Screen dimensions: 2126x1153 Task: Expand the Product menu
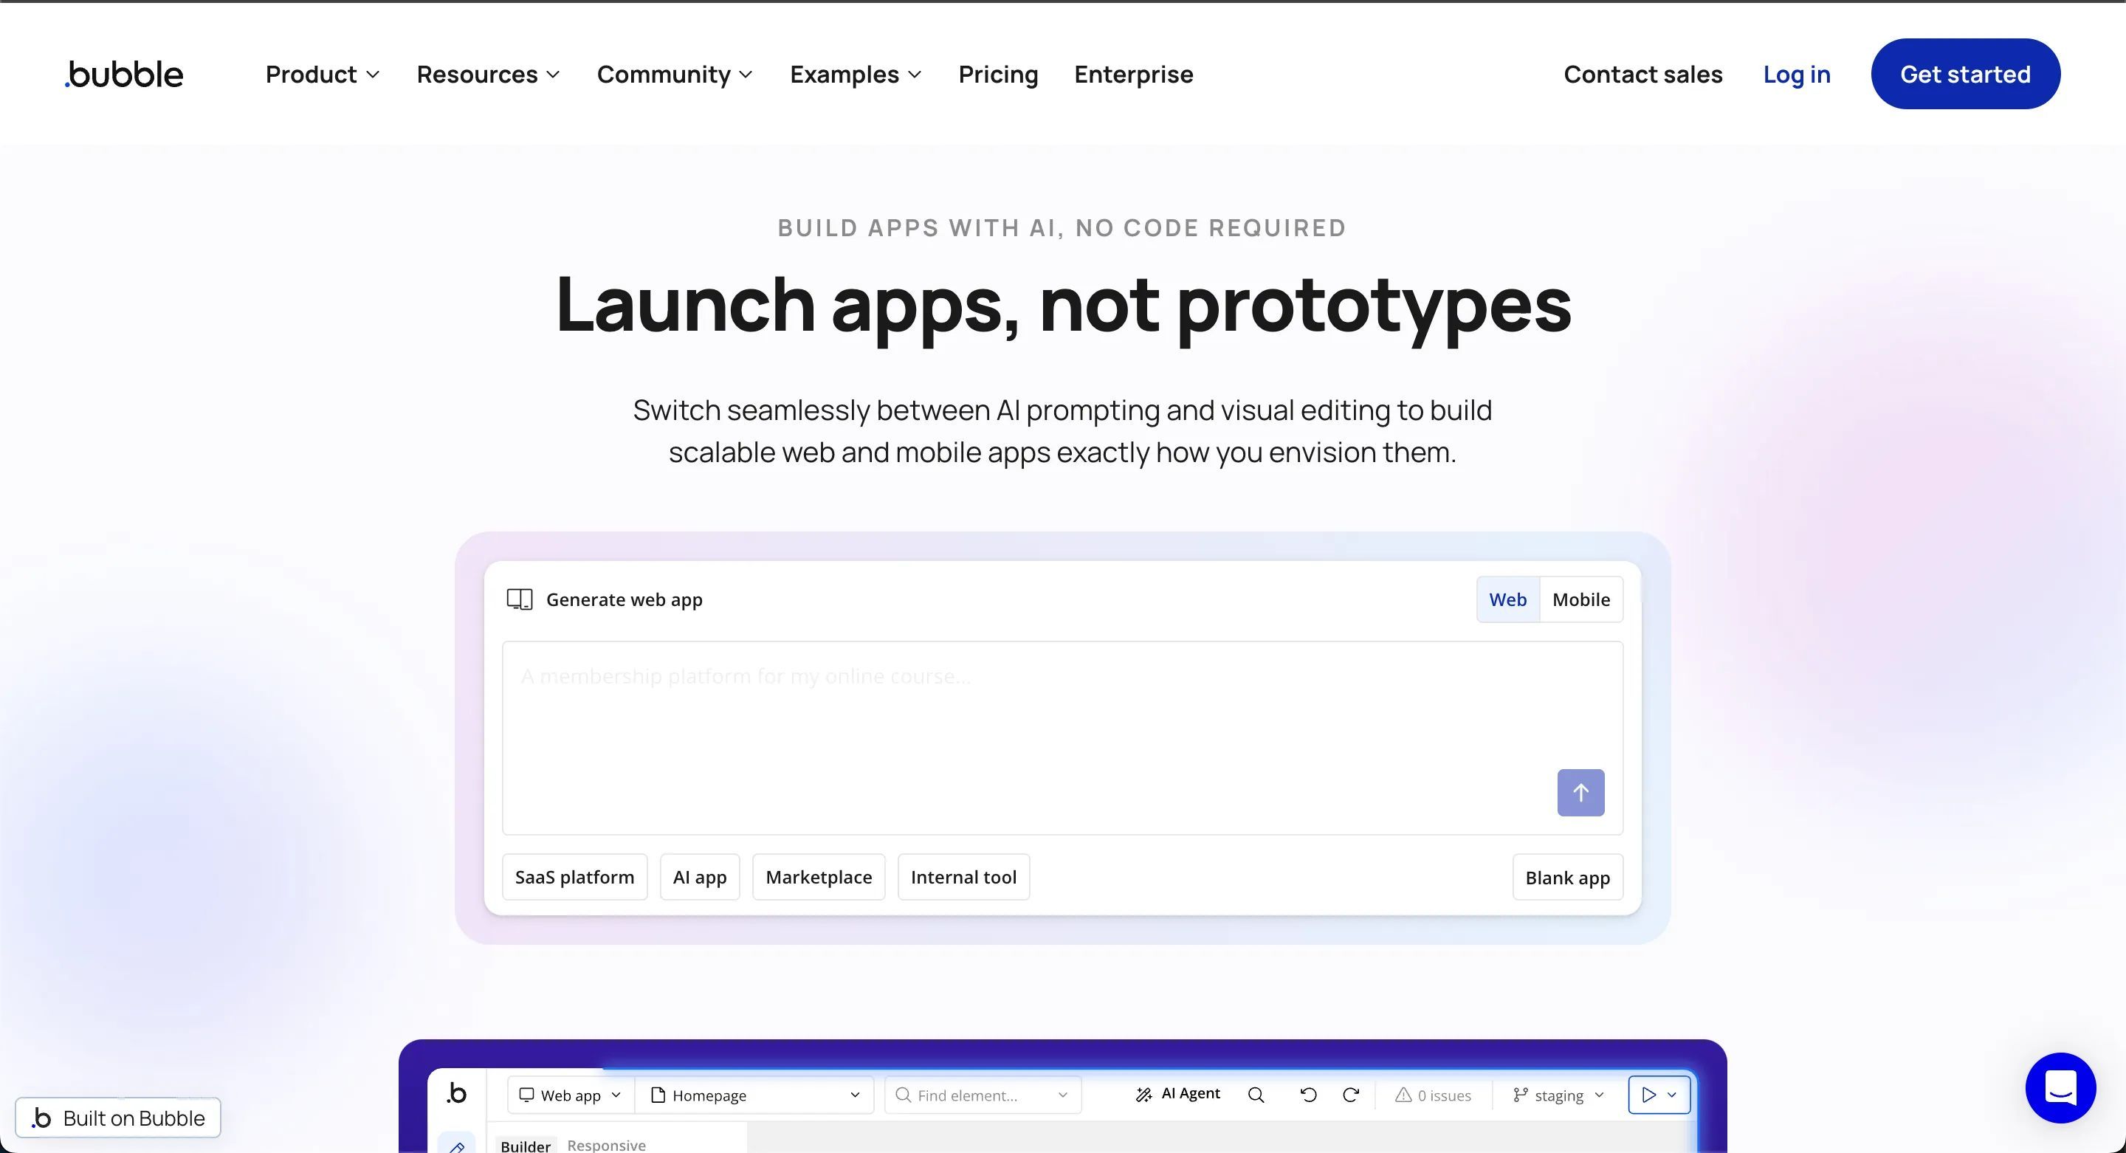coord(322,75)
